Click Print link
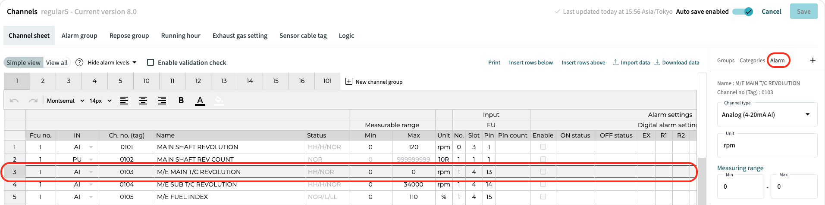825x205 pixels. pos(494,62)
